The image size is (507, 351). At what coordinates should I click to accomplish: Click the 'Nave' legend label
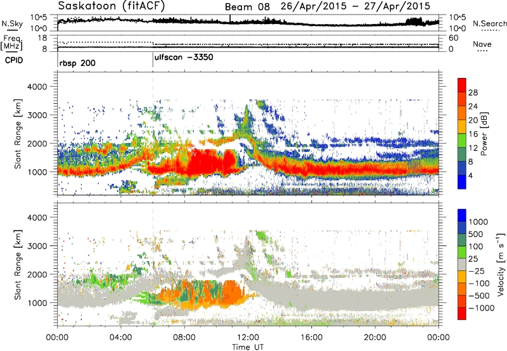(482, 44)
